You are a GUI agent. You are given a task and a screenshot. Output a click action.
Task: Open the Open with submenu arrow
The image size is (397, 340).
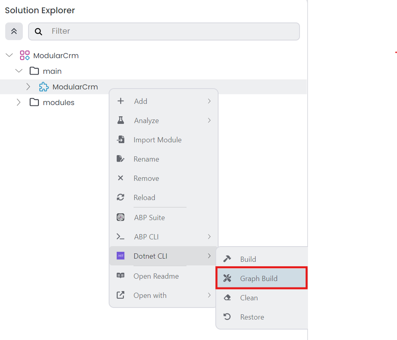tap(209, 295)
